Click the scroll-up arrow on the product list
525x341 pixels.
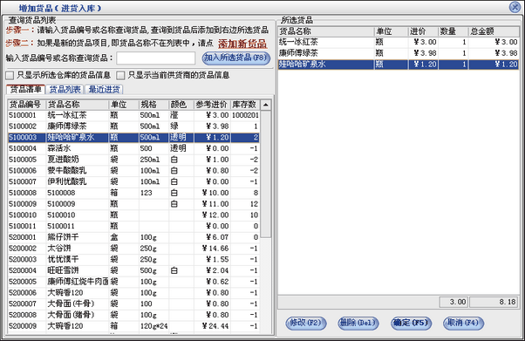pyautogui.click(x=265, y=105)
